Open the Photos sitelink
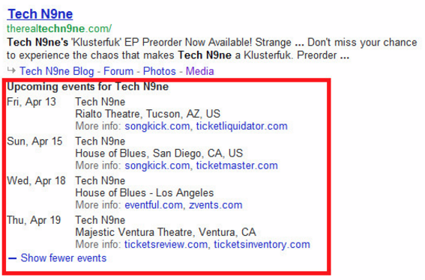 pyautogui.click(x=160, y=71)
